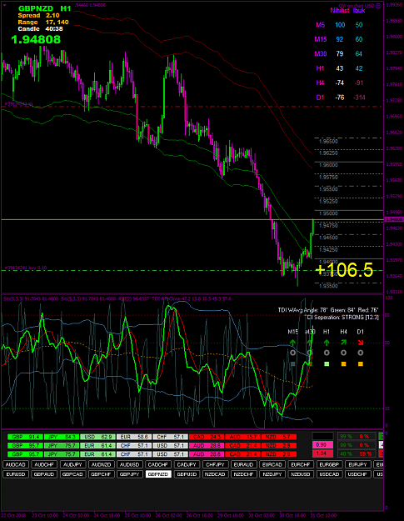Click the 'Nihilist' column header
The image size is (404, 521).
pyautogui.click(x=339, y=10)
